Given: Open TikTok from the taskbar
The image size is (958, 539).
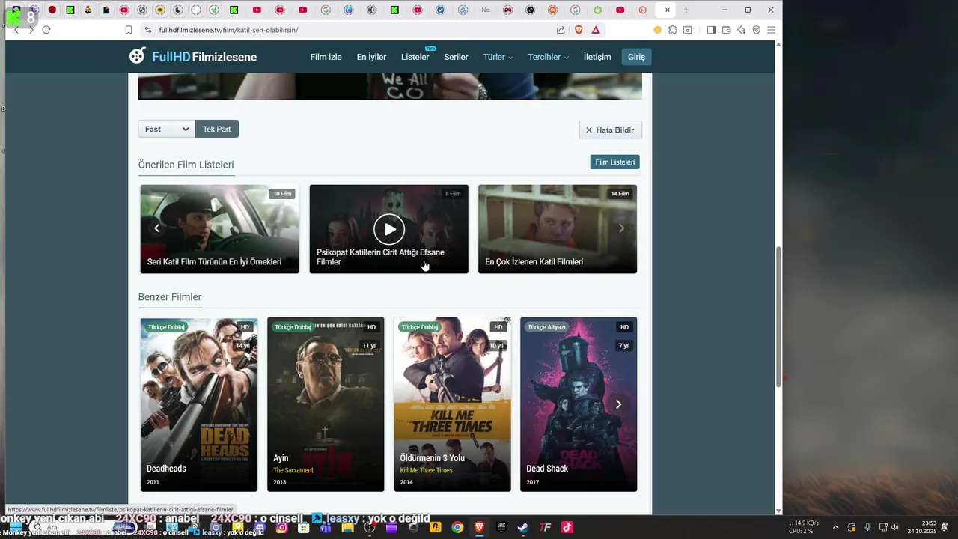Looking at the screenshot, I should point(567,527).
